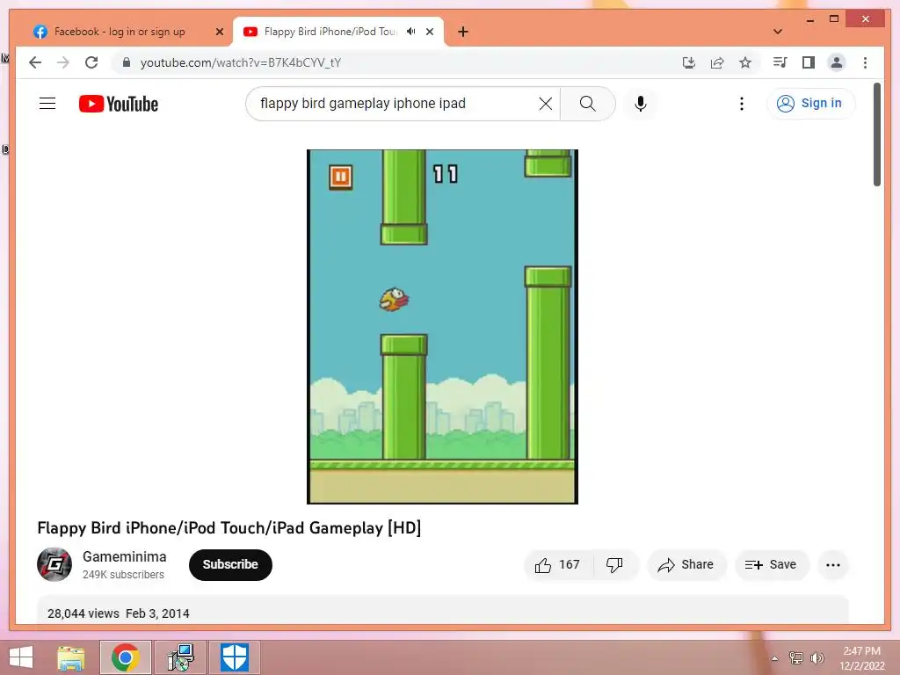900x675 pixels.
Task: Switch to the Facebook log in tab
Action: [120, 32]
